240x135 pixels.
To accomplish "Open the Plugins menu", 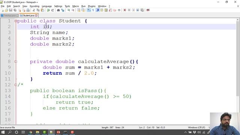I will [91, 6].
